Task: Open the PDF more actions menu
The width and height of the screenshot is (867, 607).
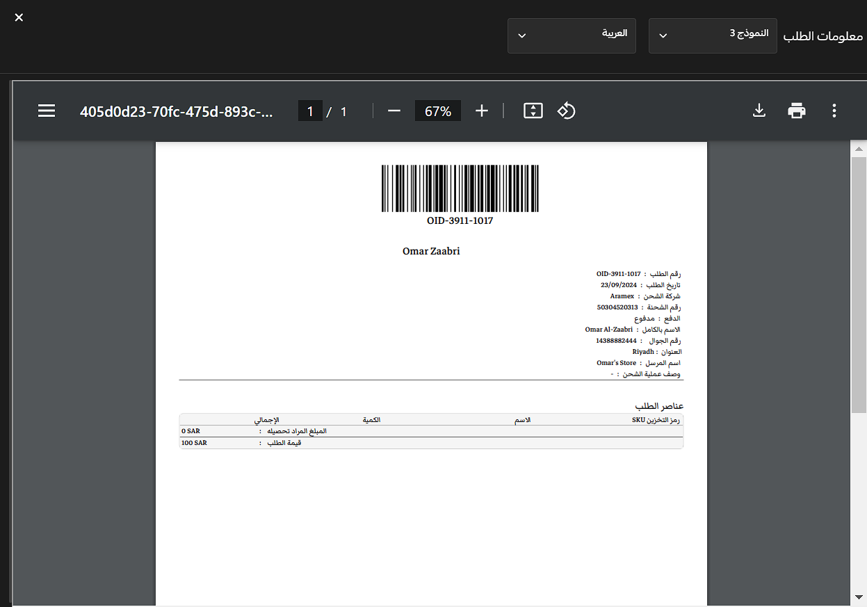Action: (834, 111)
